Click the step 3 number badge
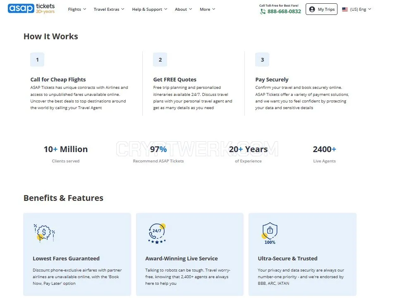 tap(262, 60)
